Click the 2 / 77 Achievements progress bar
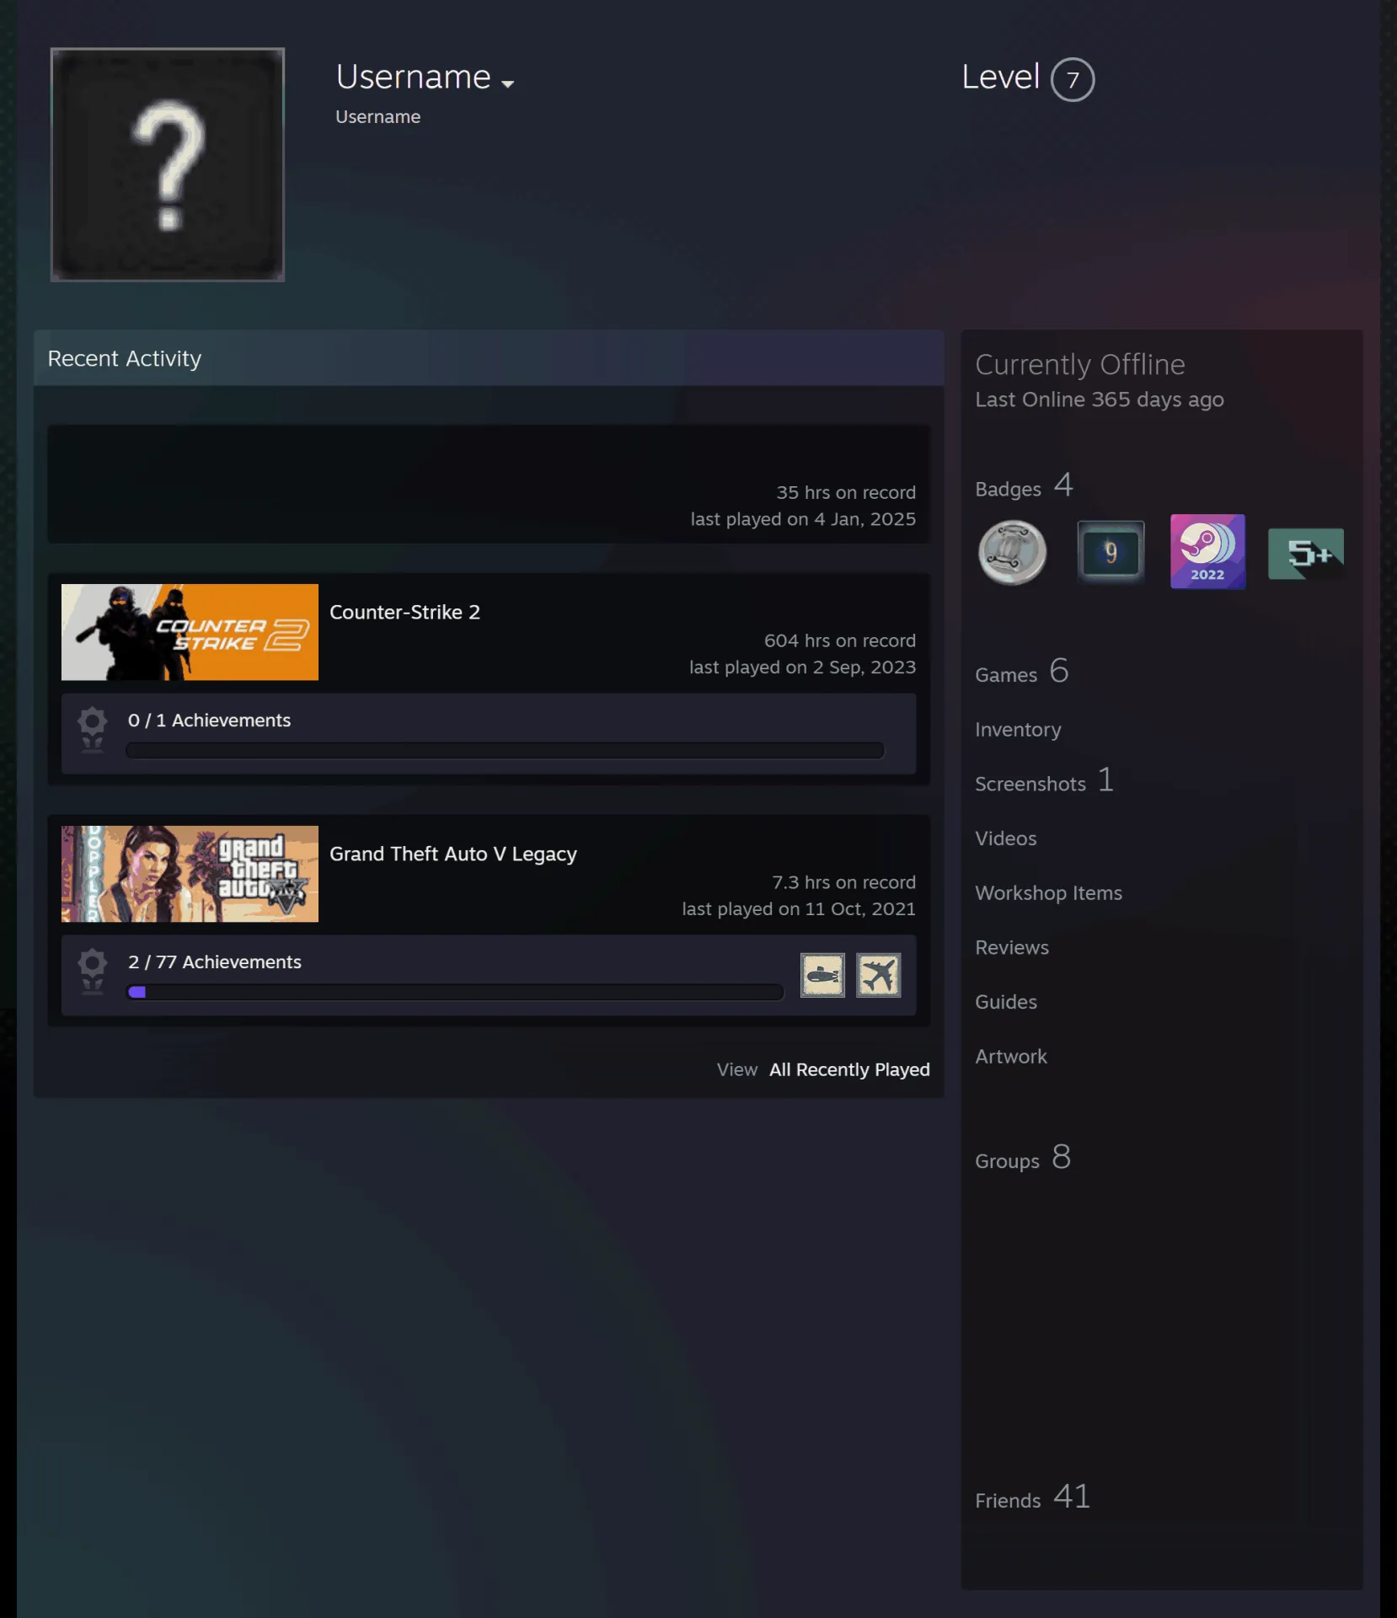Image resolution: width=1397 pixels, height=1618 pixels. [x=455, y=993]
